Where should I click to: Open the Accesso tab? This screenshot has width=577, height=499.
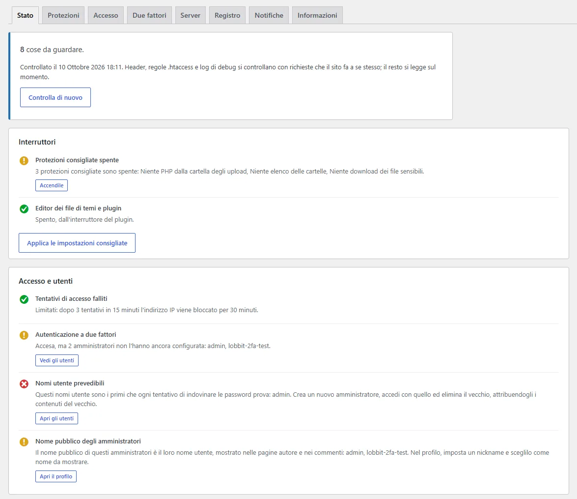click(x=106, y=15)
